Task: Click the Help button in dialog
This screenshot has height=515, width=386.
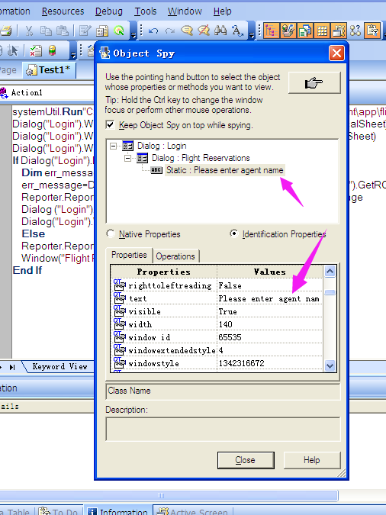Action: click(x=312, y=460)
